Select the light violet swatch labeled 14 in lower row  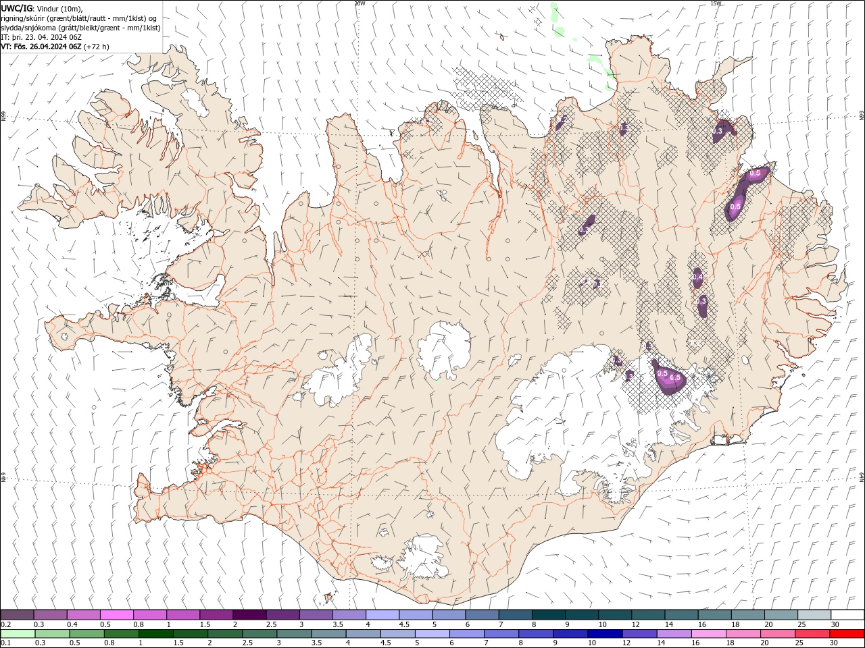[x=674, y=634]
